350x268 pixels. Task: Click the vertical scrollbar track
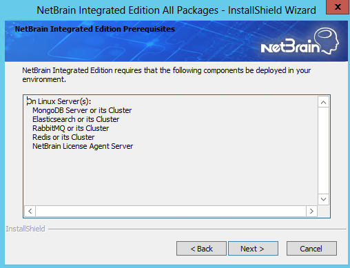click(x=323, y=151)
